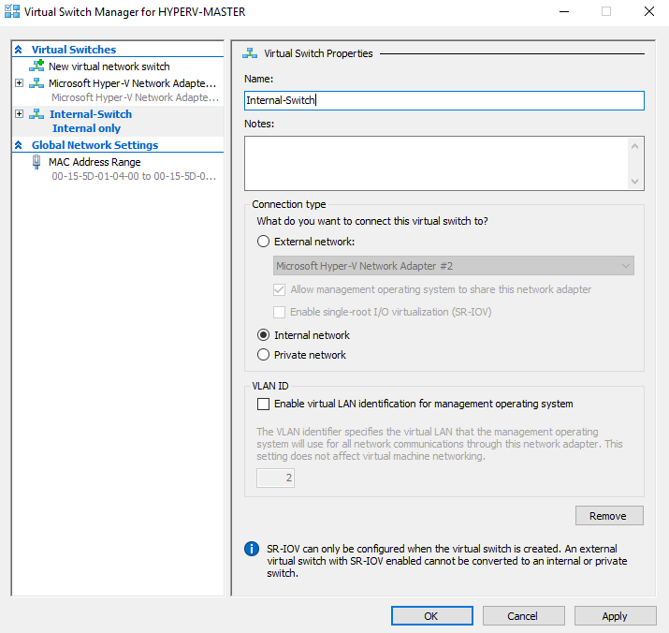Click the Notes scrollbar down arrow
The width and height of the screenshot is (669, 633).
pyautogui.click(x=635, y=182)
